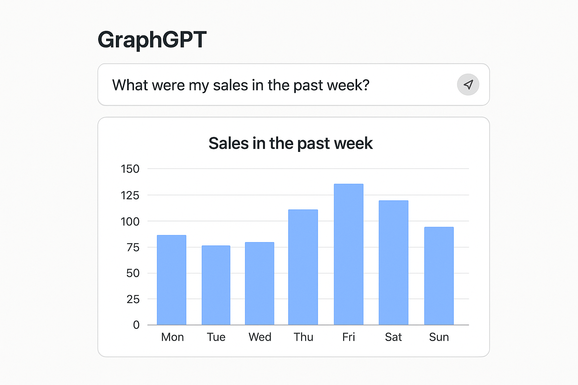
Task: Click the Mon axis label
Action: click(x=172, y=337)
